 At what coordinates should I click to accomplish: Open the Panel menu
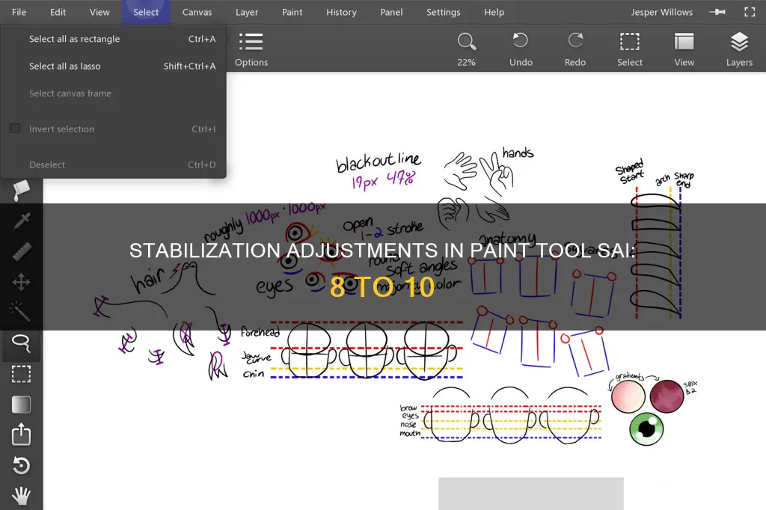[392, 12]
